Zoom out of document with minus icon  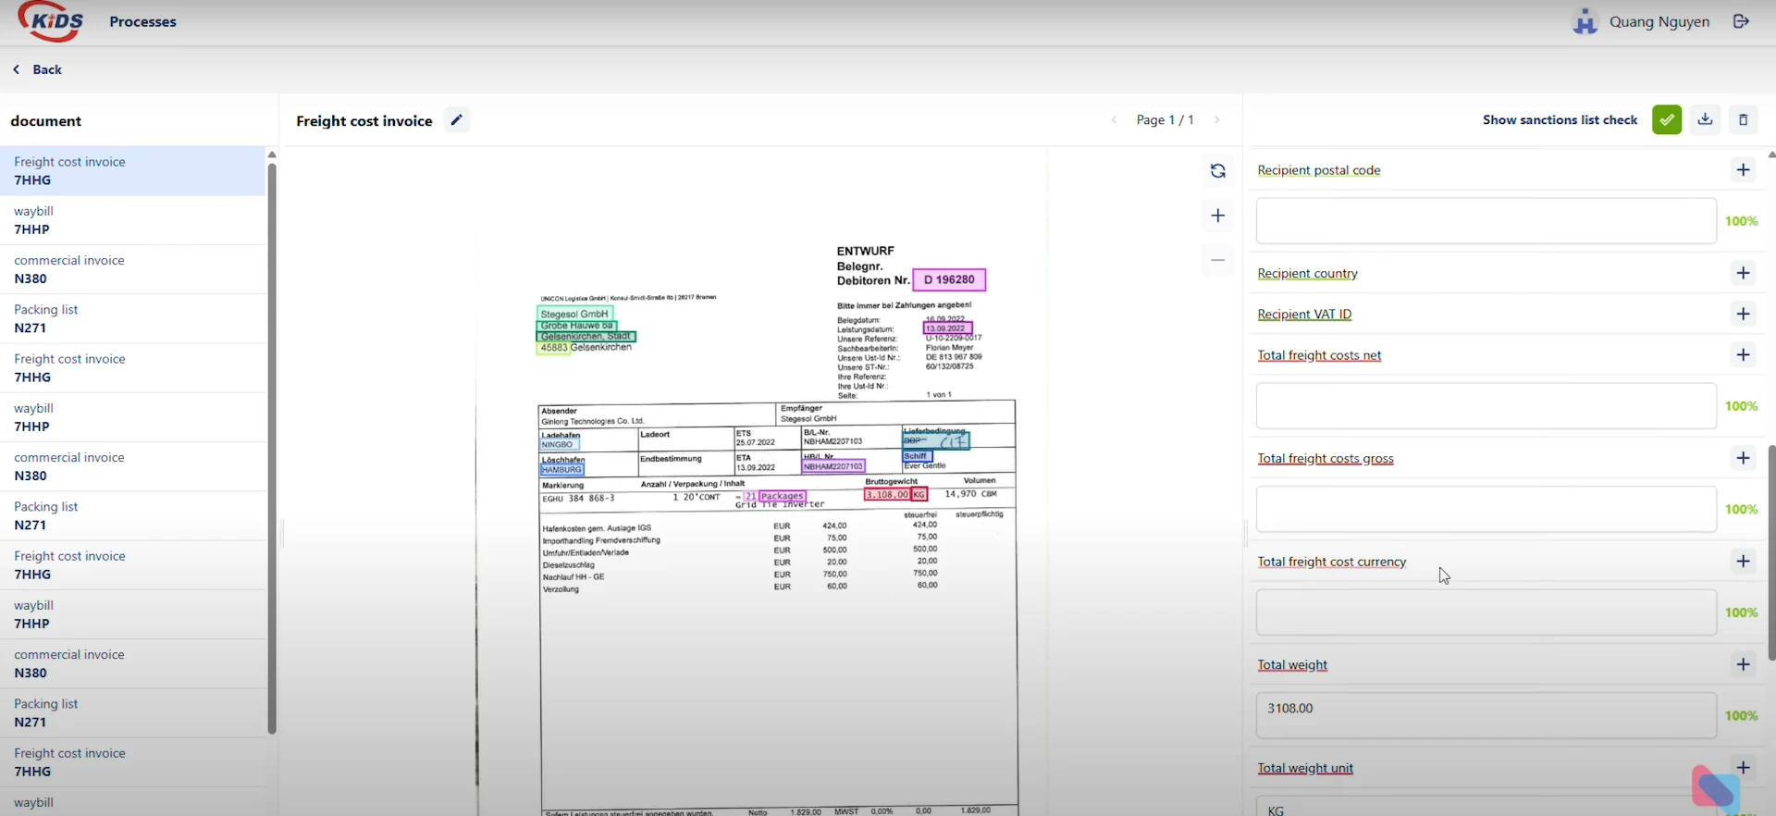[1217, 260]
